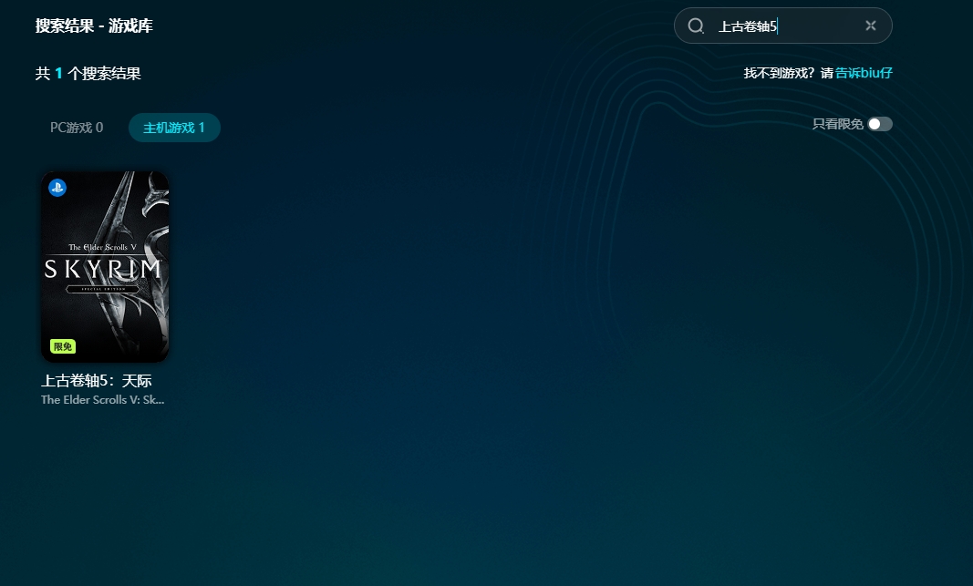973x586 pixels.
Task: Click the 共 1 个搜索结果 result count
Action: tap(88, 74)
